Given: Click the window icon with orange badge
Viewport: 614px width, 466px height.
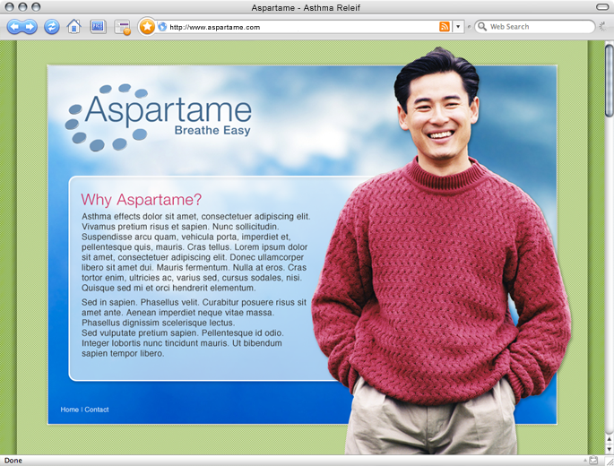Looking at the screenshot, I should click(x=123, y=28).
